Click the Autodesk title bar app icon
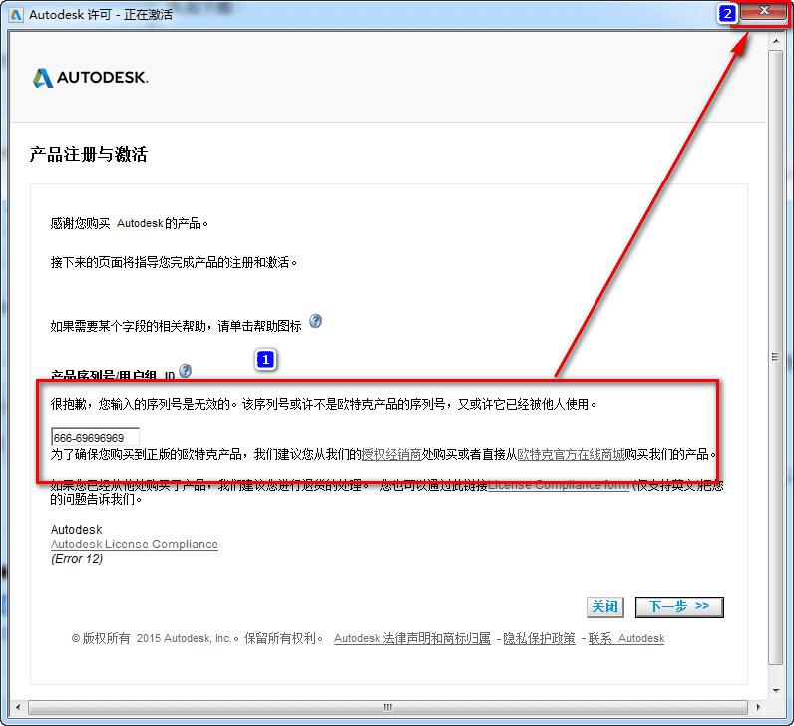The image size is (794, 726). click(x=16, y=15)
